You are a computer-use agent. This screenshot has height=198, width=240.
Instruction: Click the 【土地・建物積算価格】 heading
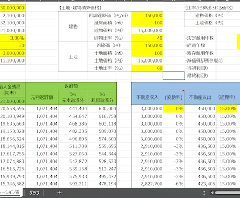click(80, 8)
